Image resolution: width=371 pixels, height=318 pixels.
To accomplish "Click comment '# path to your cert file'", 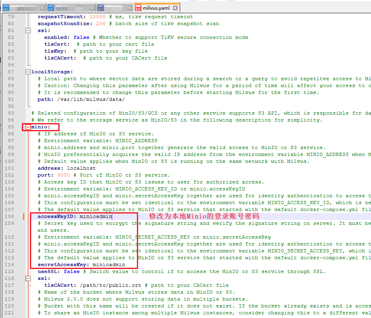I will [115, 44].
